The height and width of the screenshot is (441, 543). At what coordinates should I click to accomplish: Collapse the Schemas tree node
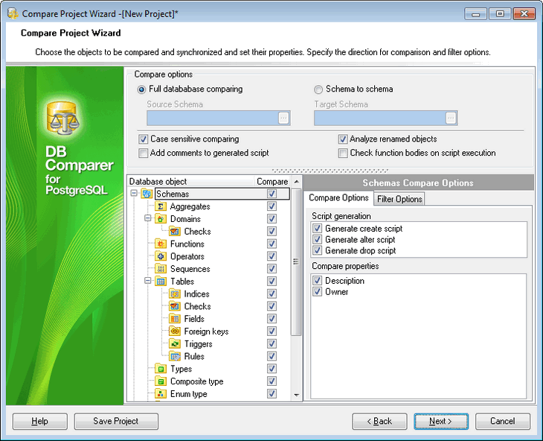click(x=134, y=193)
